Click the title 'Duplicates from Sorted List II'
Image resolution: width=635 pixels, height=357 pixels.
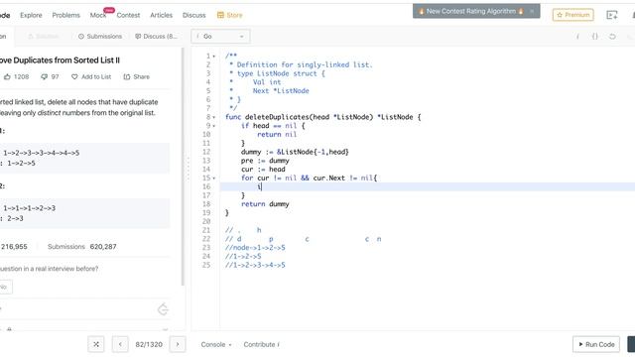coord(66,60)
